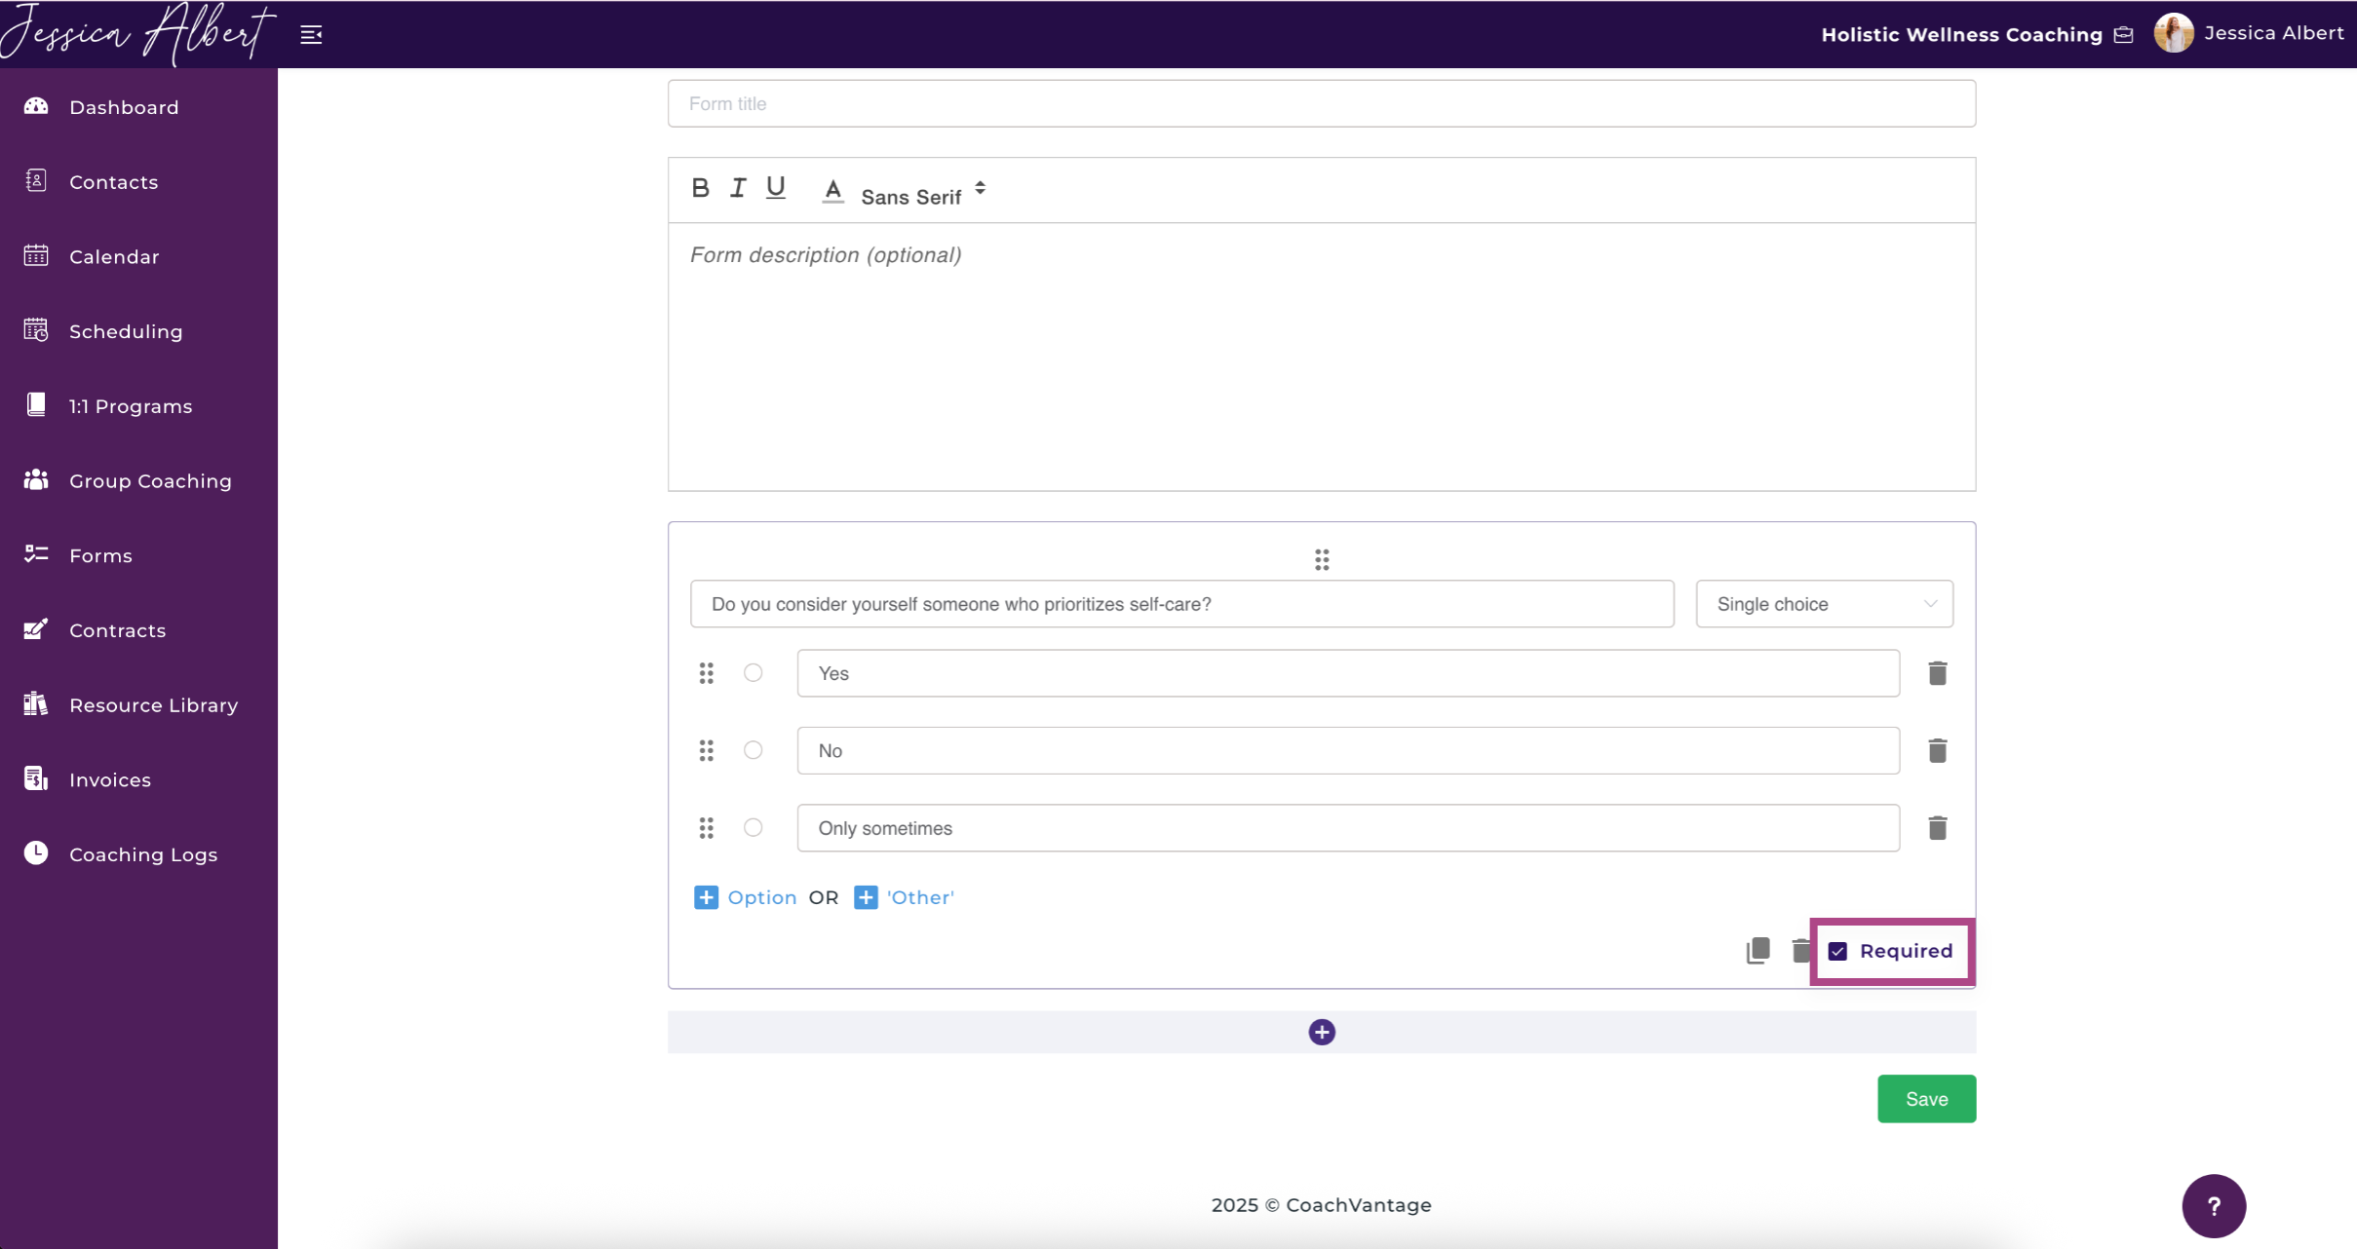Click the Dashboard gauge icon
Screen dimensions: 2357x1249
(x=36, y=106)
